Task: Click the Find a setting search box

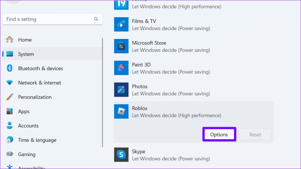Action: click(x=52, y=19)
